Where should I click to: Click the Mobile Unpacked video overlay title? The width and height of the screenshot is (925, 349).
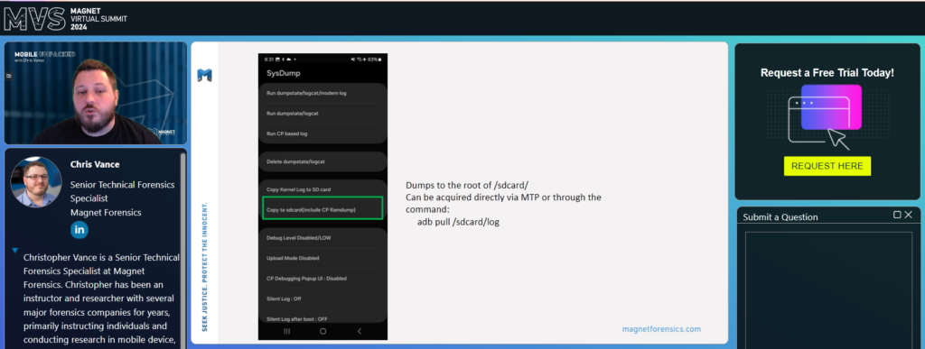click(45, 53)
